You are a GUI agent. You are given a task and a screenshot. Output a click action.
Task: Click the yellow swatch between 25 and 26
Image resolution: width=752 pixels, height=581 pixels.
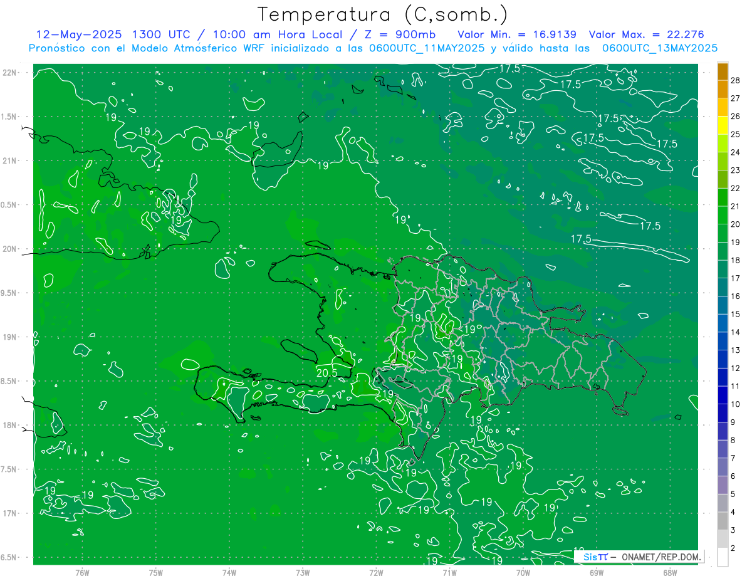pyautogui.click(x=723, y=125)
